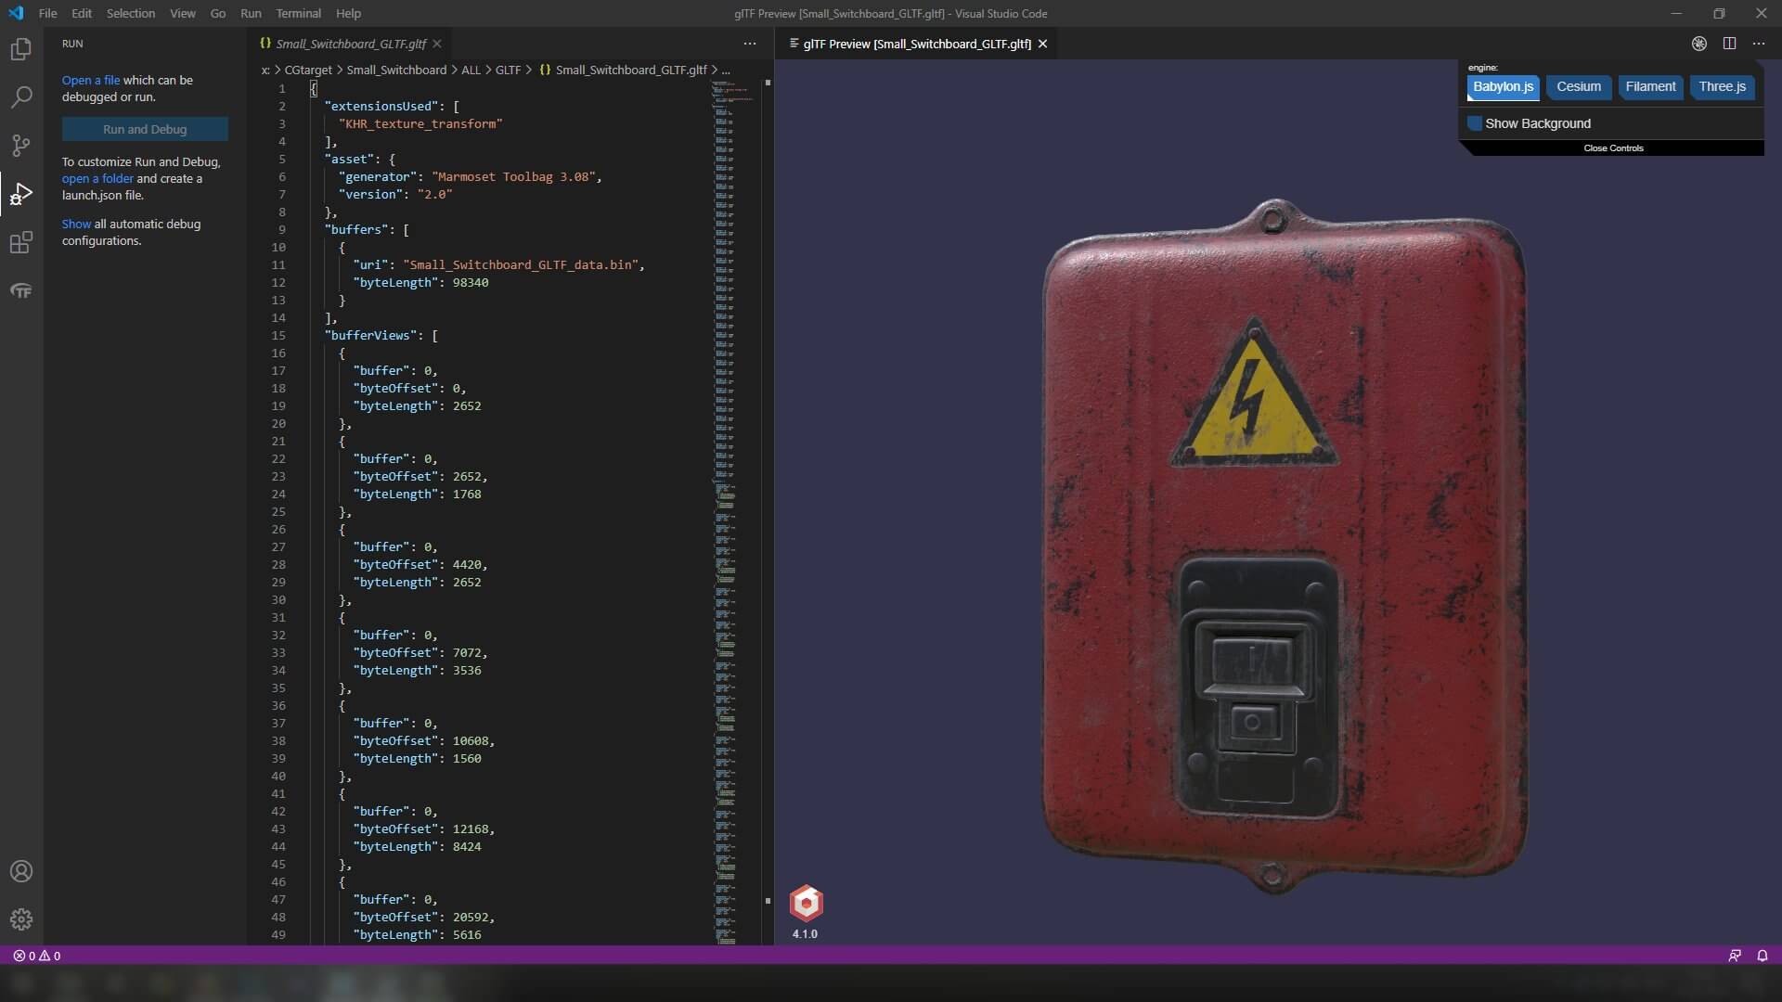Open the Accounts icon in activity bar

point(20,871)
